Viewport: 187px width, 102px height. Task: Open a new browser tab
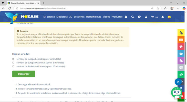(x=43, y=3)
